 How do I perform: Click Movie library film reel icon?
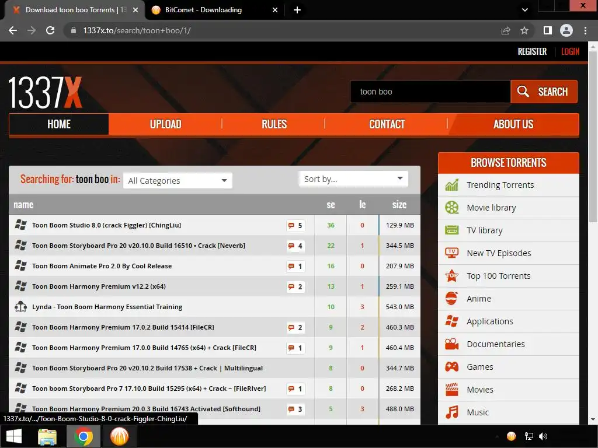452,208
